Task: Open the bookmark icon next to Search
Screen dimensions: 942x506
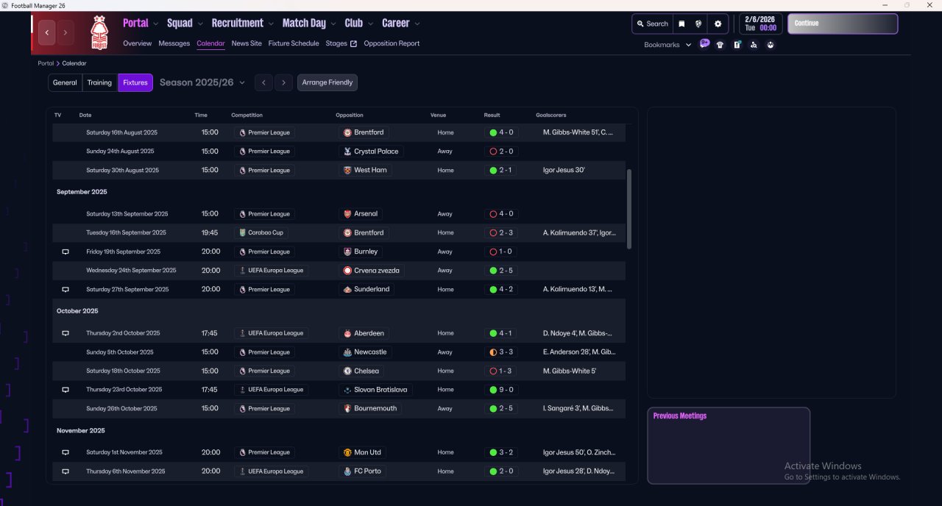Action: click(x=681, y=24)
